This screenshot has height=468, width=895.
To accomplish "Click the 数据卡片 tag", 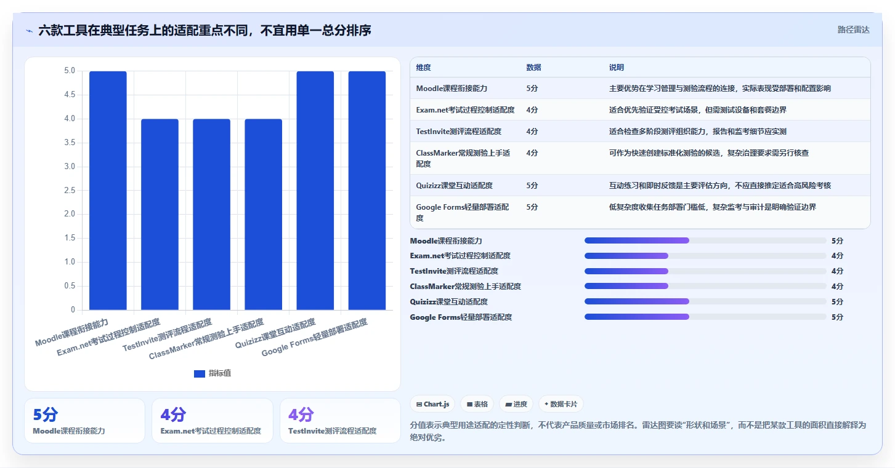I will 561,404.
